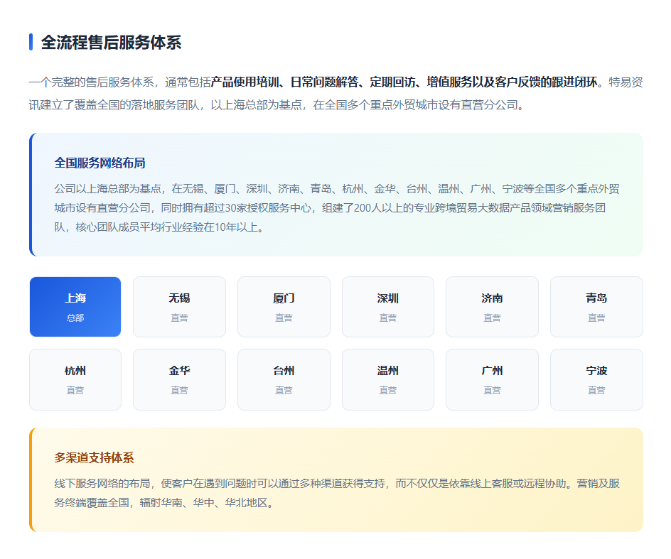Click the text 队，核心团队成员平均行业经验在10年以上
This screenshot has height=559, width=671.
pyautogui.click(x=159, y=227)
